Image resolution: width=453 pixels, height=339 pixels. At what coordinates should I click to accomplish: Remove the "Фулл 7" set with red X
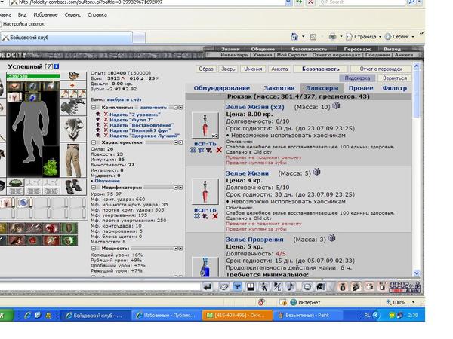coord(106,120)
